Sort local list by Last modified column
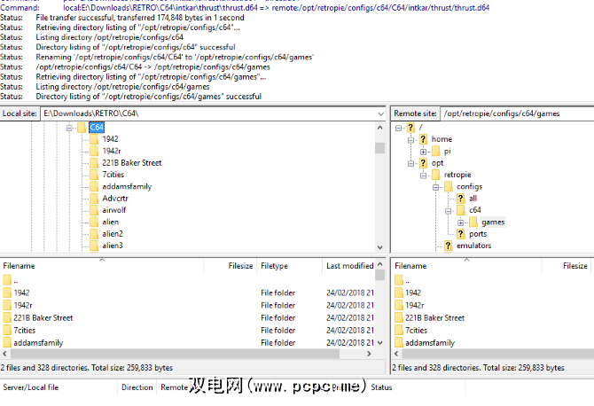 click(x=349, y=266)
